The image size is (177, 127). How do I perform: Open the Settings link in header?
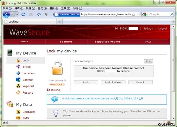click(x=148, y=29)
